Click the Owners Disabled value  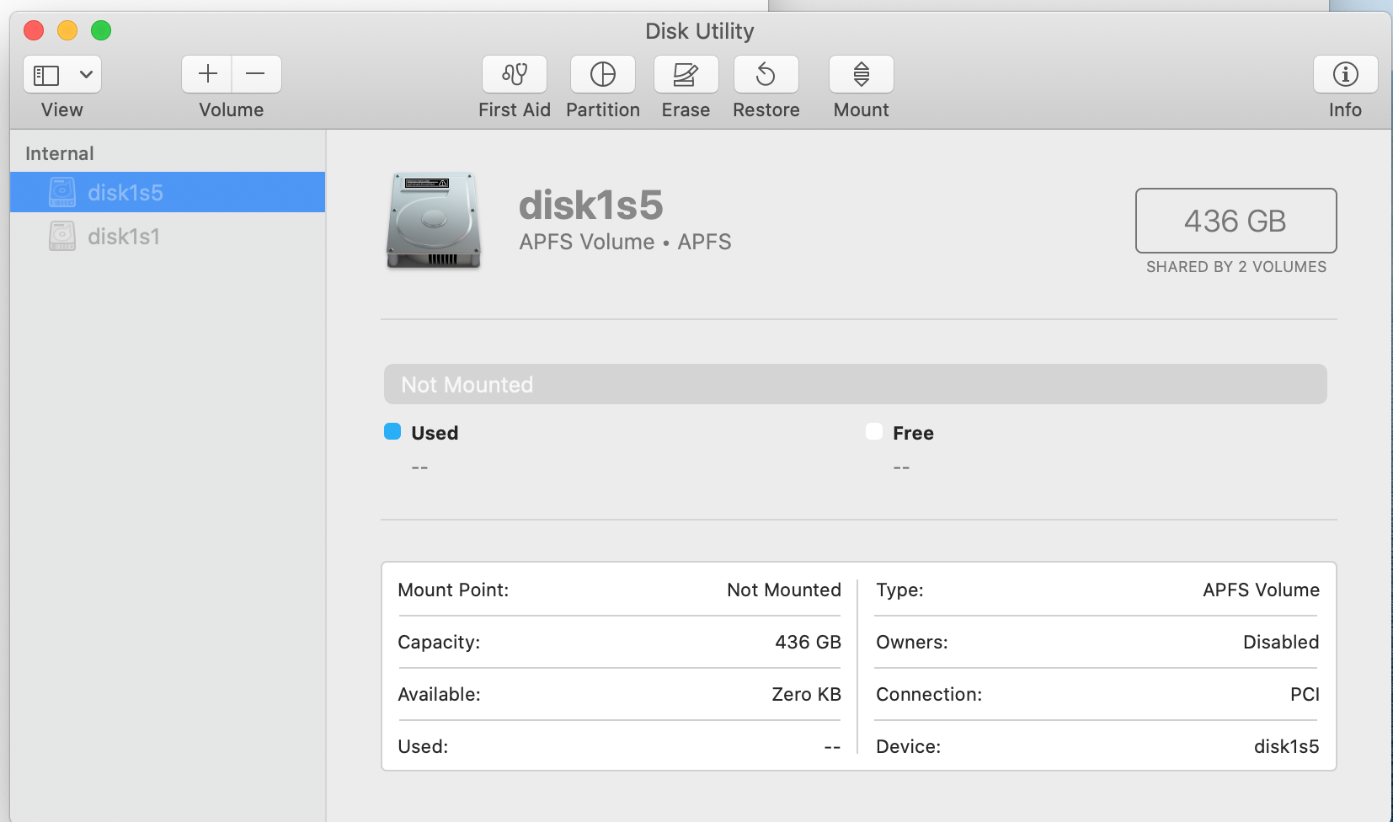coord(1281,642)
